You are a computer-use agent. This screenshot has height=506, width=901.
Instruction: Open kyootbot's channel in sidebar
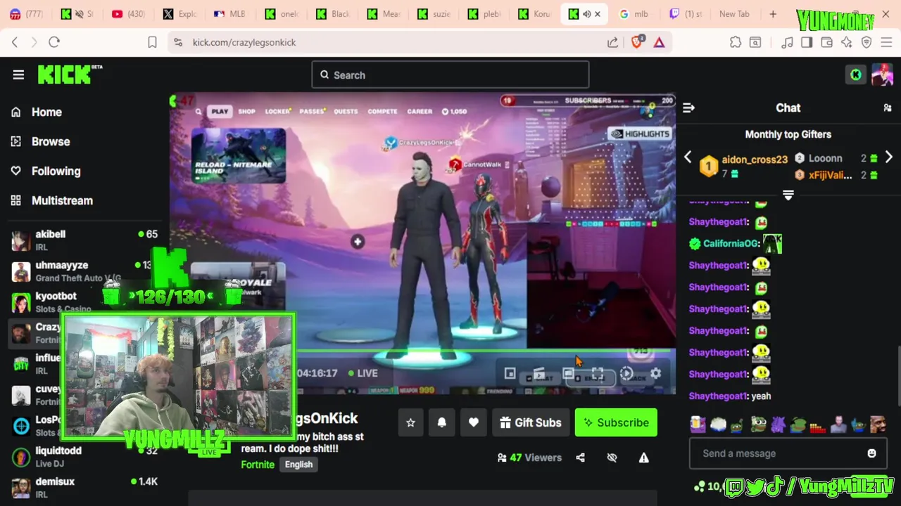[x=84, y=302]
